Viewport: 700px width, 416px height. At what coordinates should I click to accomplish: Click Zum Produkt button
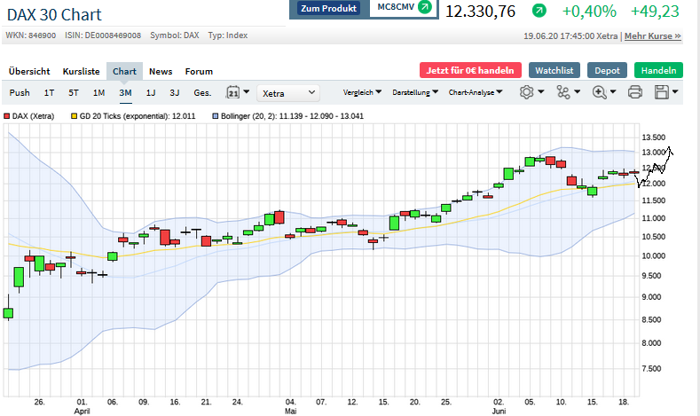click(329, 9)
